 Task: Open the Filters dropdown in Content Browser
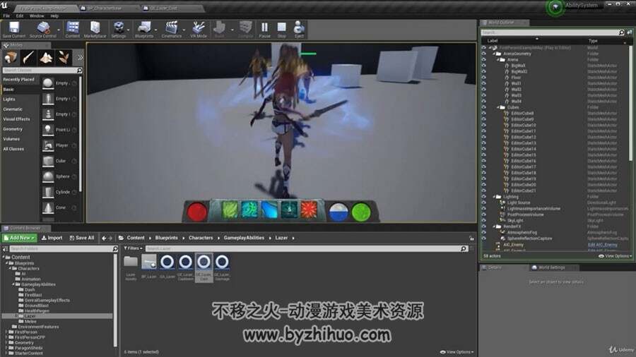tap(134, 248)
